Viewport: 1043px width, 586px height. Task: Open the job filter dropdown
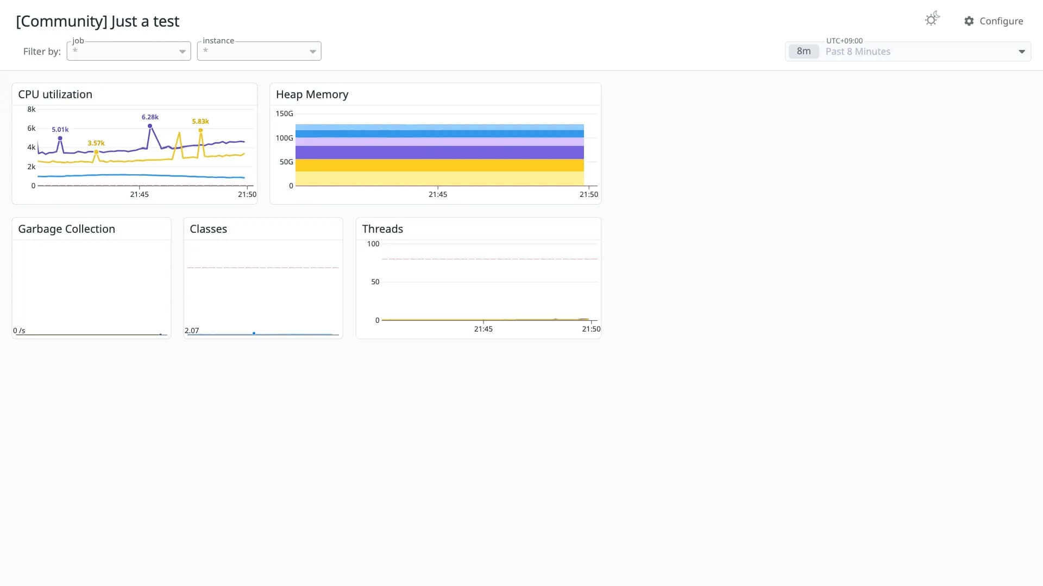coord(129,51)
